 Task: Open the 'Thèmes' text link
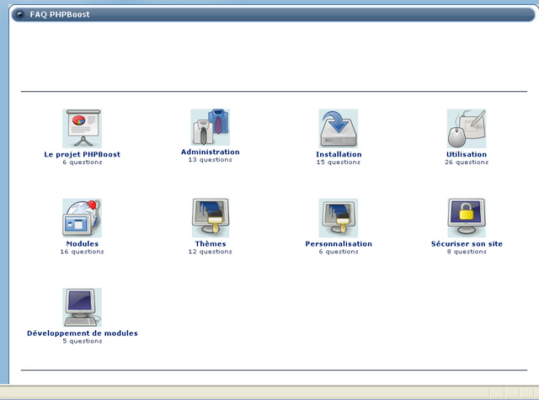210,244
